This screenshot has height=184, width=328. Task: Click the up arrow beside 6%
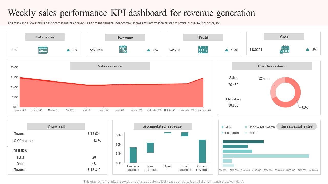[149, 50]
